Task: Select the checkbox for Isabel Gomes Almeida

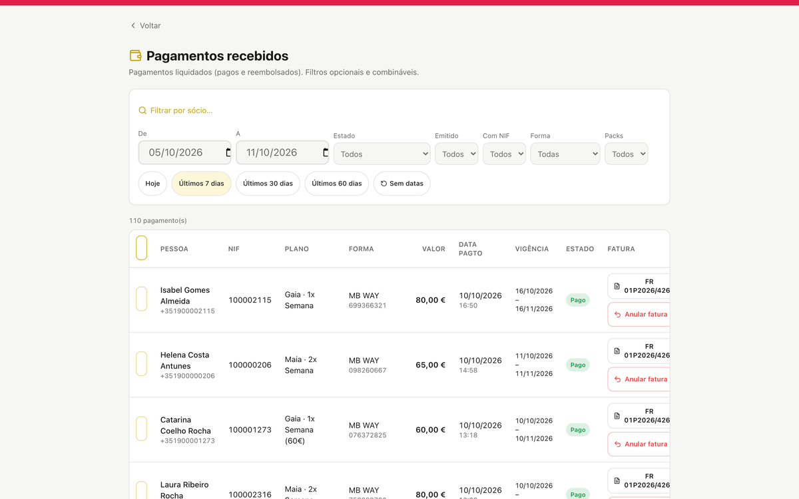Action: [x=141, y=299]
